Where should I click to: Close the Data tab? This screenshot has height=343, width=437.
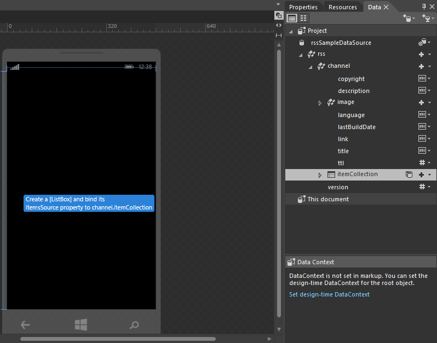(x=386, y=7)
